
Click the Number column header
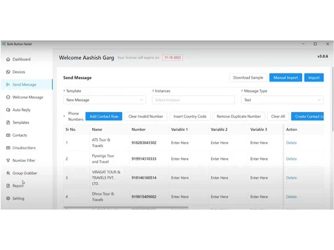pos(138,129)
